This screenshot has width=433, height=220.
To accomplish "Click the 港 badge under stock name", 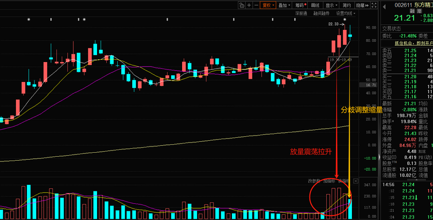I will 419,11.
